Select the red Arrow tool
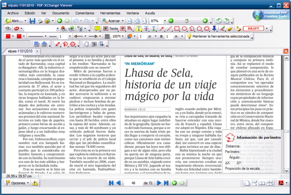The image size is (291, 195). point(161,29)
